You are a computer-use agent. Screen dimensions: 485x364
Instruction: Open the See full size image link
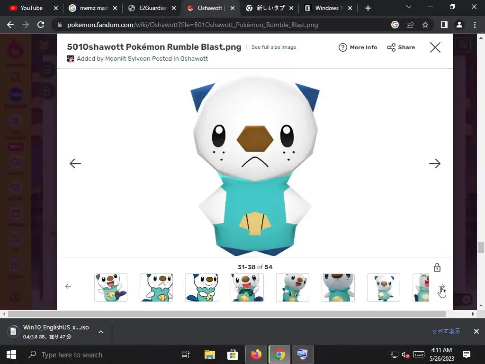(274, 47)
